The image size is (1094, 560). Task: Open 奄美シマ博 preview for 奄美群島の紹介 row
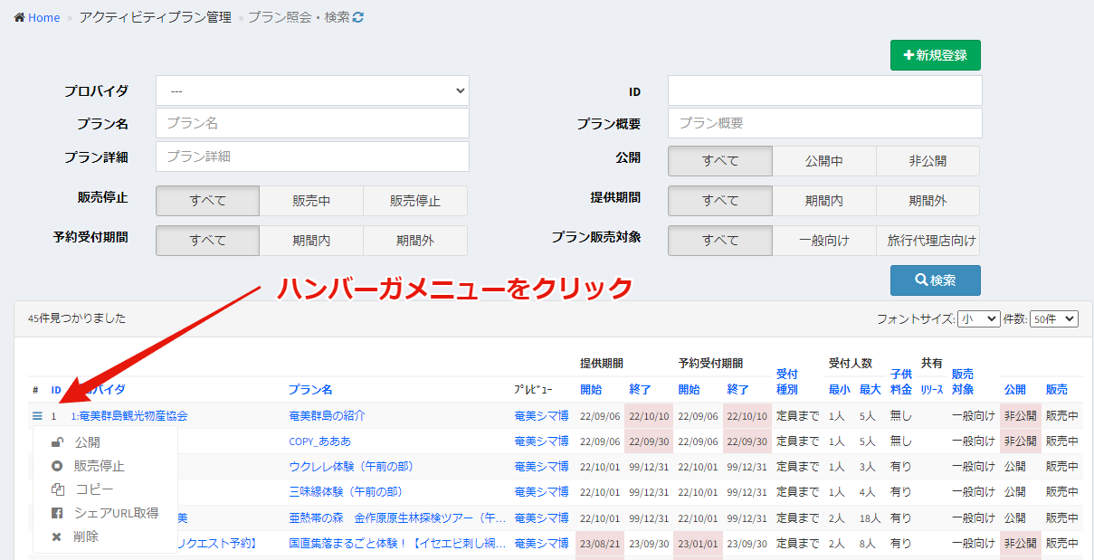541,416
